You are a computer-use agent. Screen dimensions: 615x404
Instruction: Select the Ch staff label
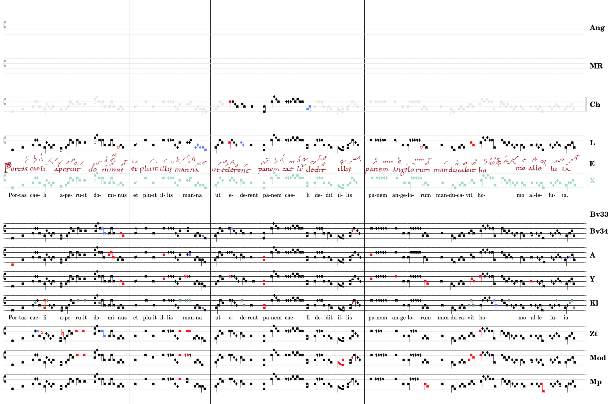(x=595, y=104)
